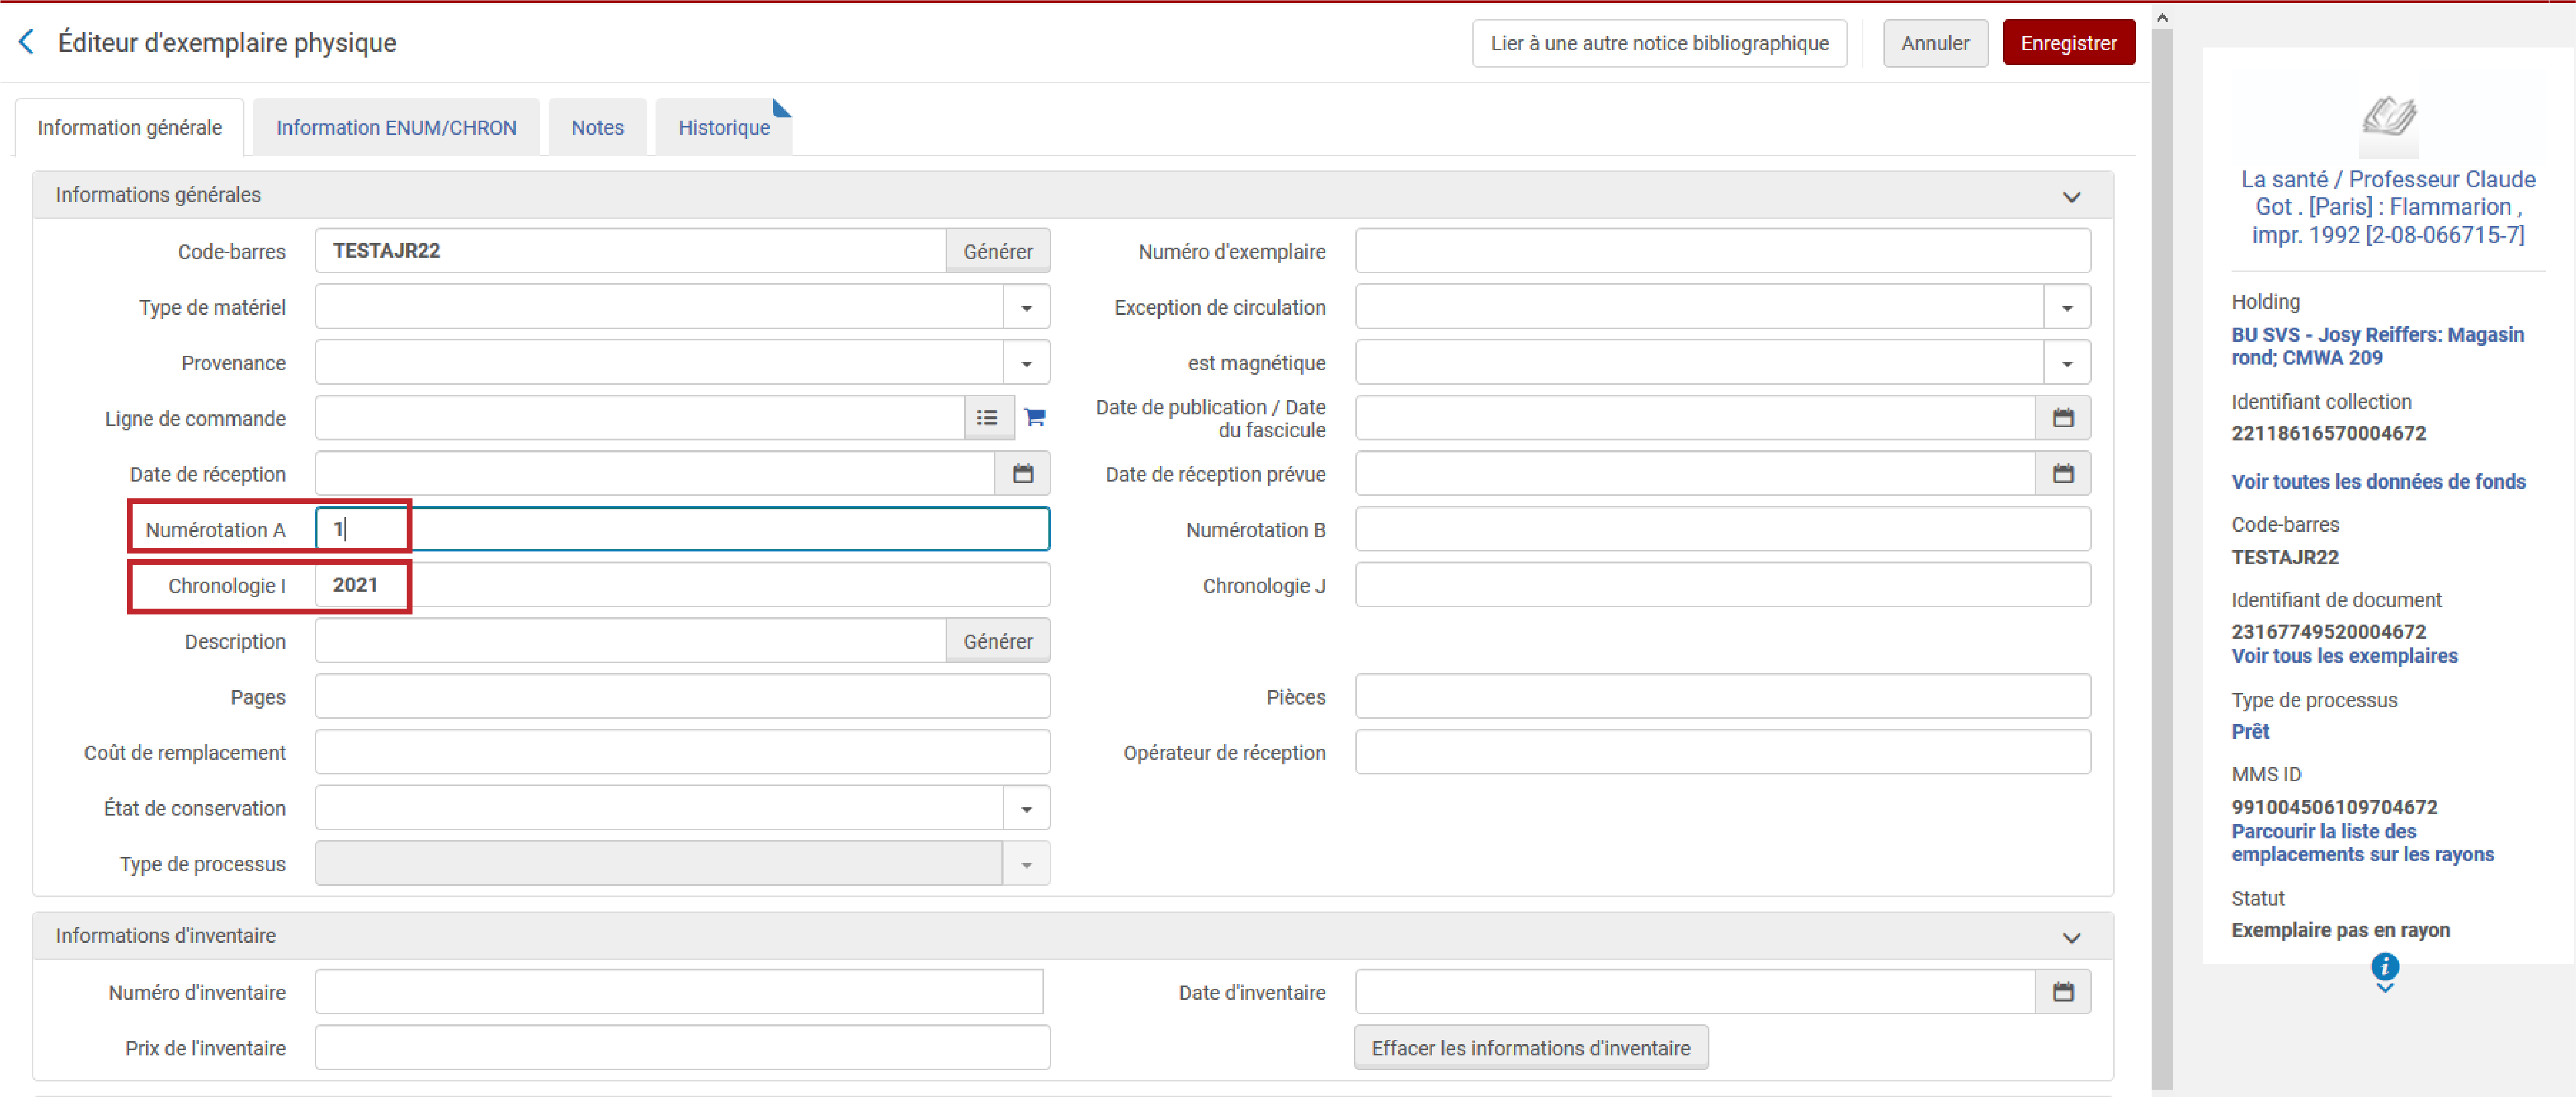Viewport: 2576px width, 1097px height.
Task: Select identifiant de document 23167749520004672
Action: (x=2328, y=632)
